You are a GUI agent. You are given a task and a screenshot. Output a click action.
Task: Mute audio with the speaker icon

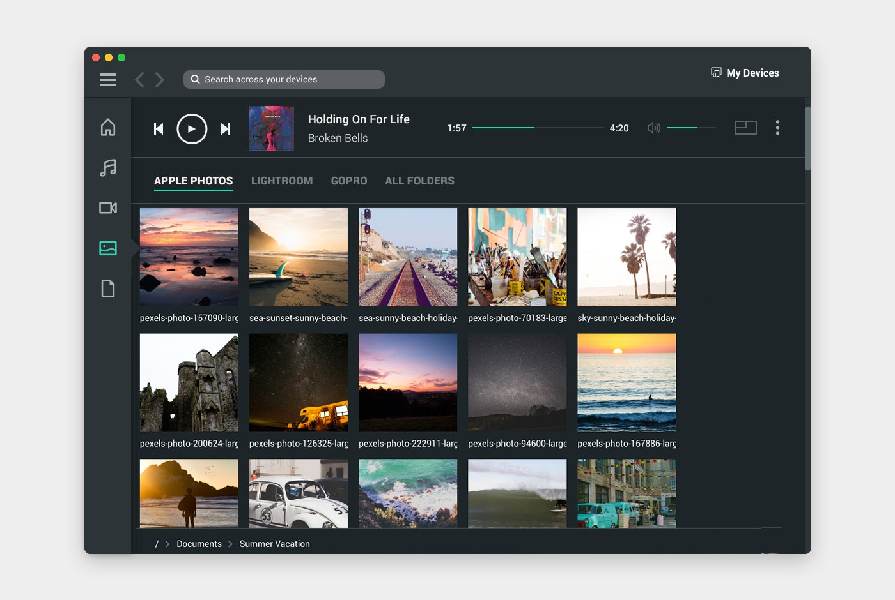point(653,128)
